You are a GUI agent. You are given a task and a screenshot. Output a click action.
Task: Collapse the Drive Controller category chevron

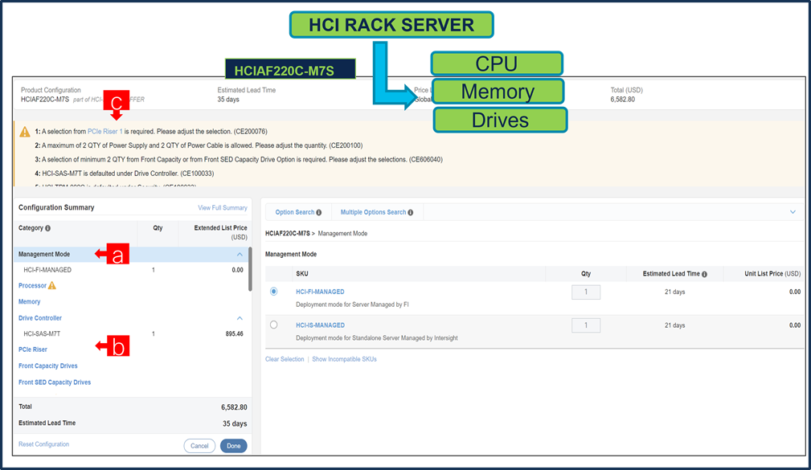[240, 318]
